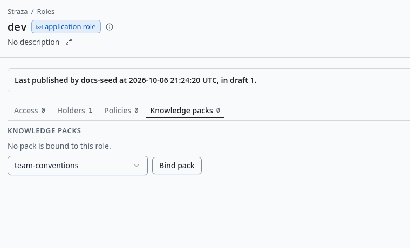410x248 pixels.
Task: Go to Roles breadcrumb link
Action: point(46,11)
